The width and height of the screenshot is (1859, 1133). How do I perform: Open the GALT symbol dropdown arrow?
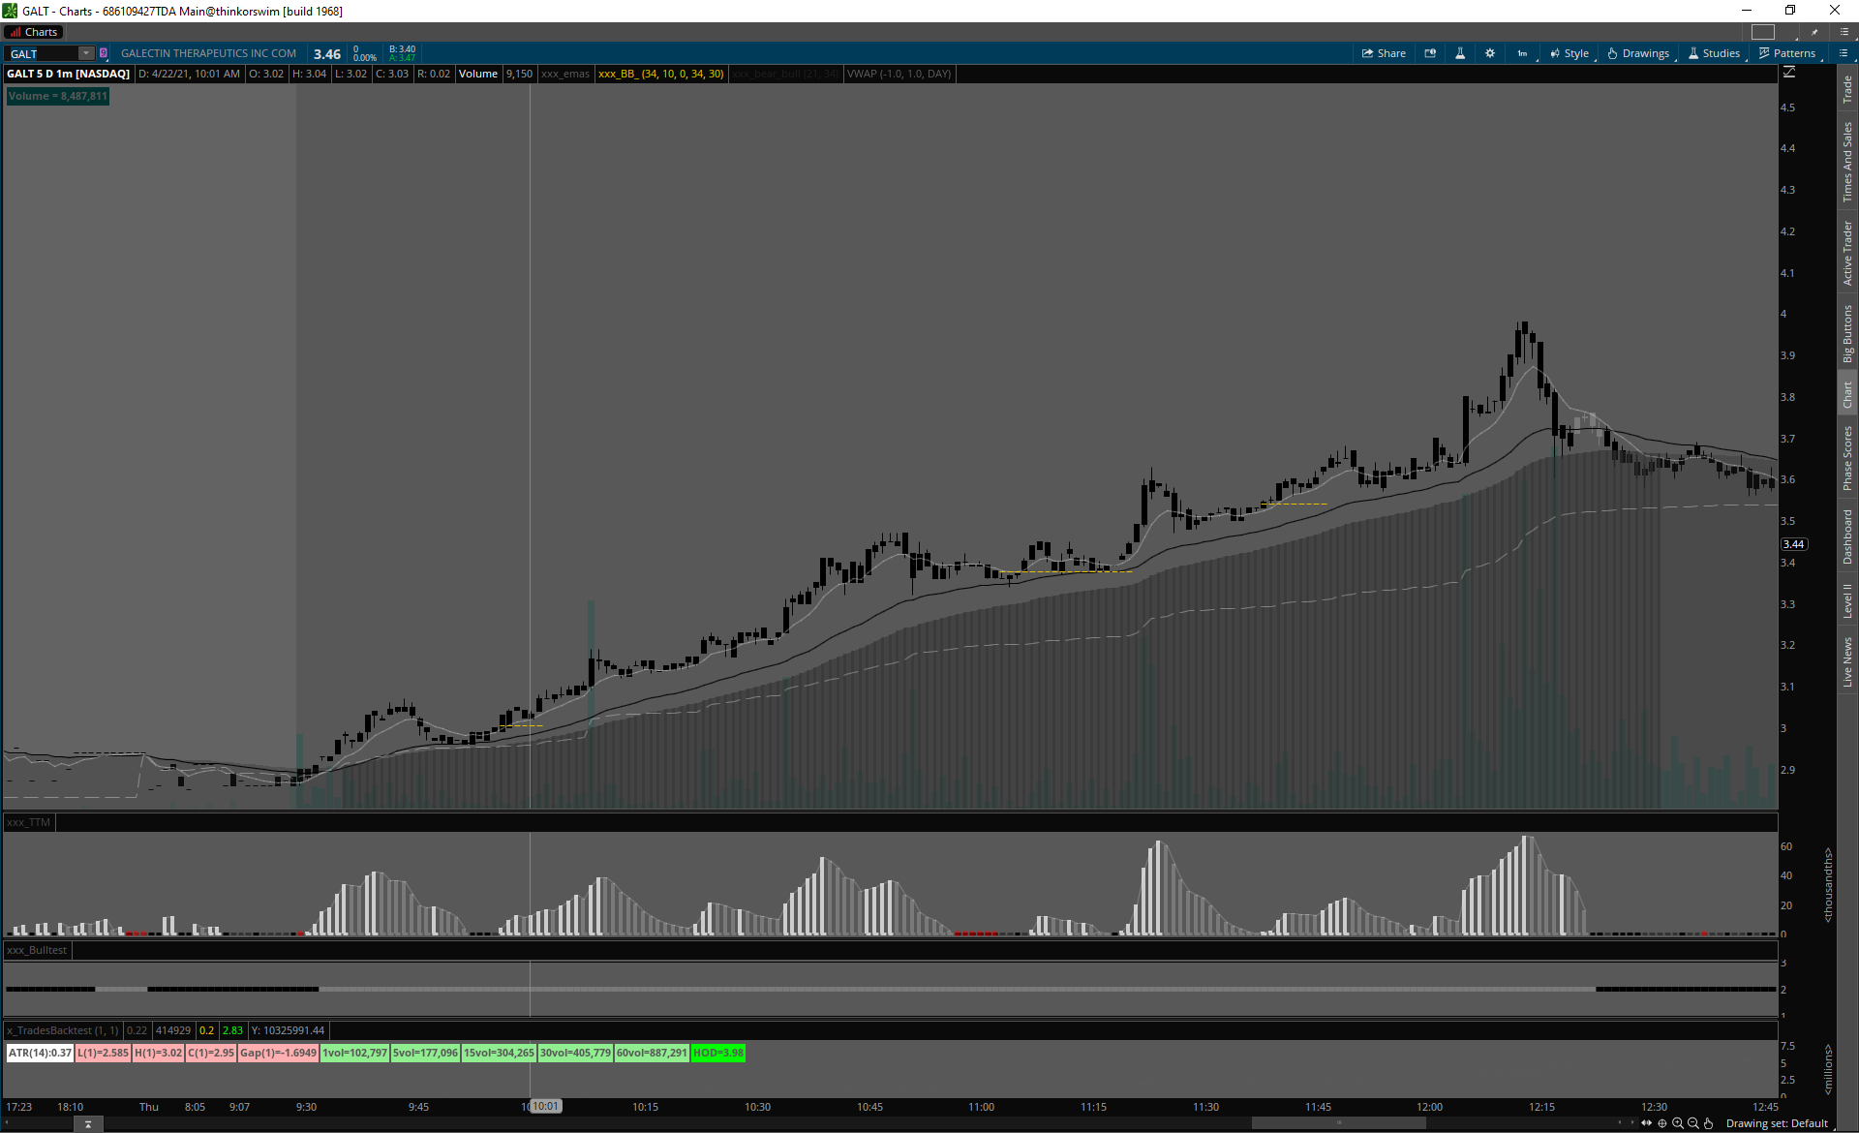click(86, 53)
